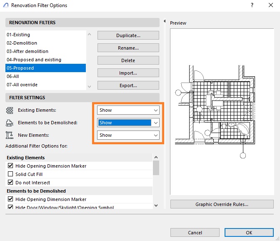The height and width of the screenshot is (241, 280).
Task: Confirm with the OK button
Action: 249,233
